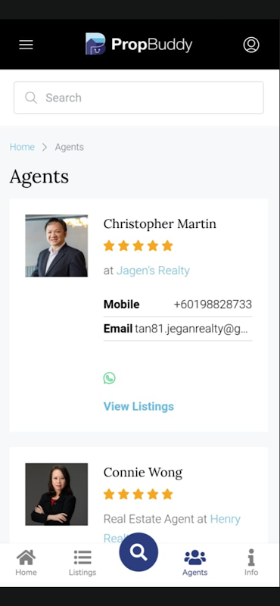Click the Search input field

pos(138,98)
